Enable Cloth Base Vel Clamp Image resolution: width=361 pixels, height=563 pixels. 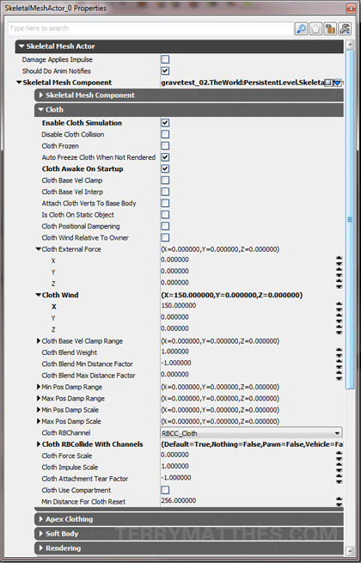165,181
